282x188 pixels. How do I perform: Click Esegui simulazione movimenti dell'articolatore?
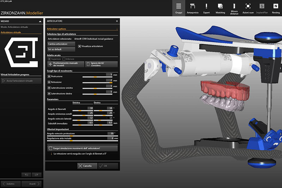pyautogui.click(x=82, y=148)
